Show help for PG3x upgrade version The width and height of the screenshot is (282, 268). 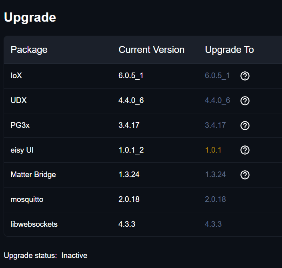(245, 126)
